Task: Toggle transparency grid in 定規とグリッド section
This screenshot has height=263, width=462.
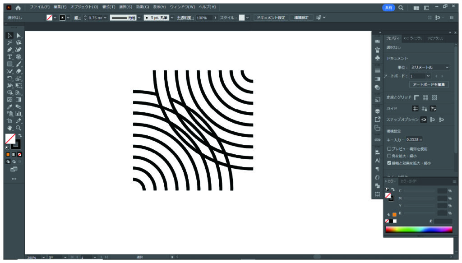Action: (x=434, y=97)
